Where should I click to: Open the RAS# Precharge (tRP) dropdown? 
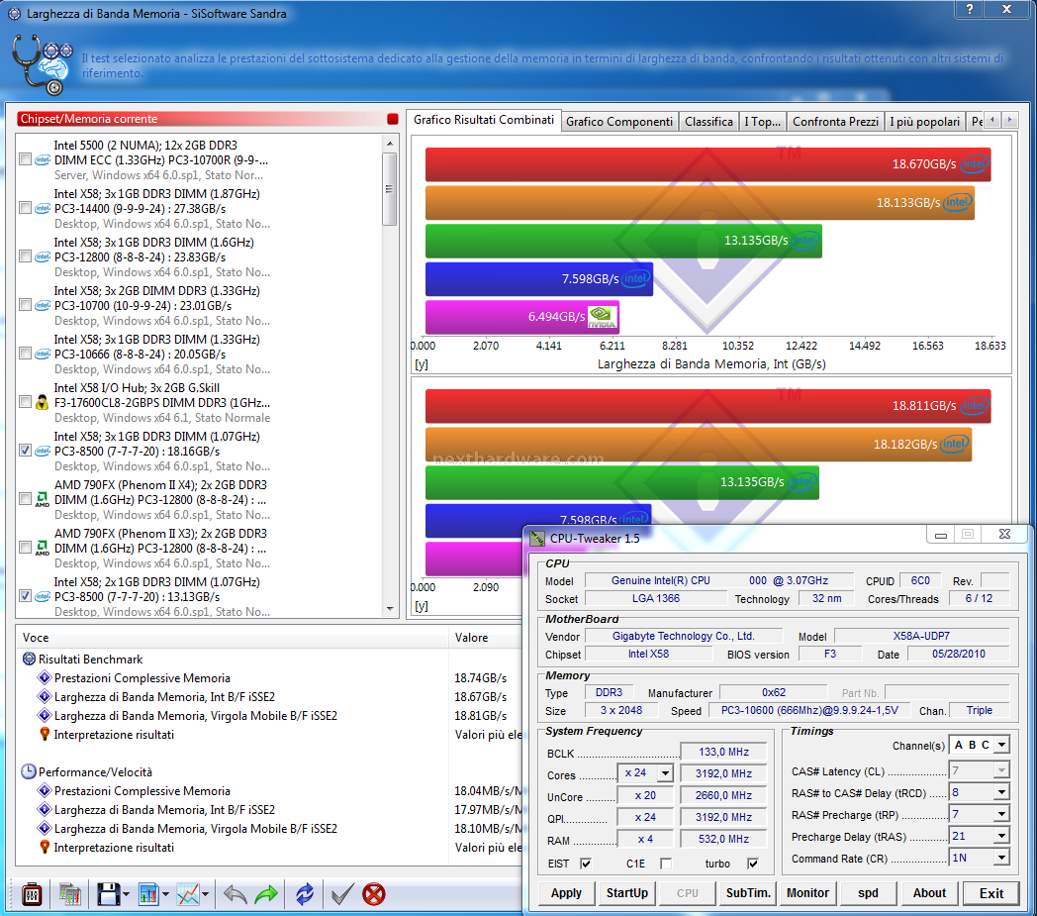click(1002, 814)
